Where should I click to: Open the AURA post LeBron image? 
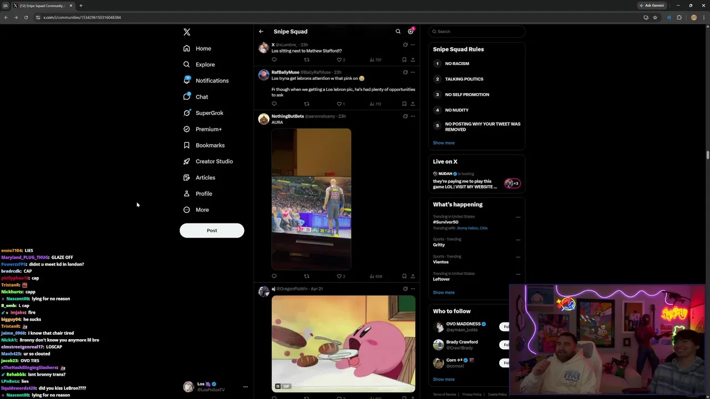[x=311, y=199]
